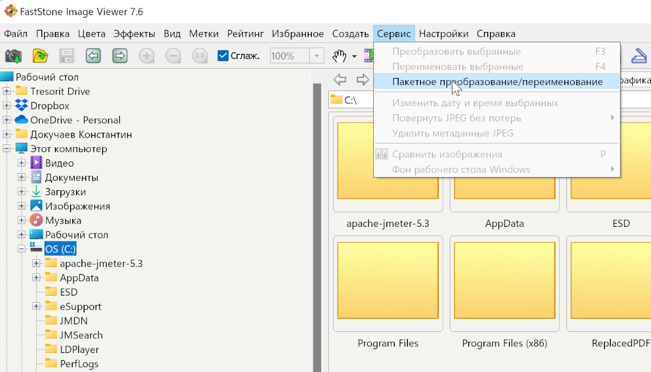The height and width of the screenshot is (372, 651).
Task: Click the Загрузки download arrow icon
Action: click(36, 191)
